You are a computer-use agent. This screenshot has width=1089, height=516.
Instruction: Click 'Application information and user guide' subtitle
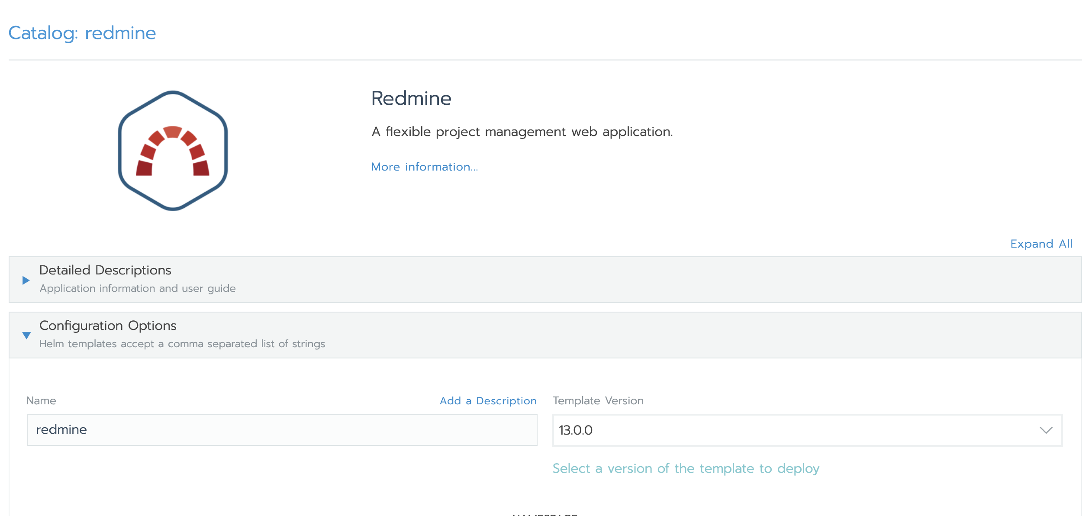(x=138, y=288)
